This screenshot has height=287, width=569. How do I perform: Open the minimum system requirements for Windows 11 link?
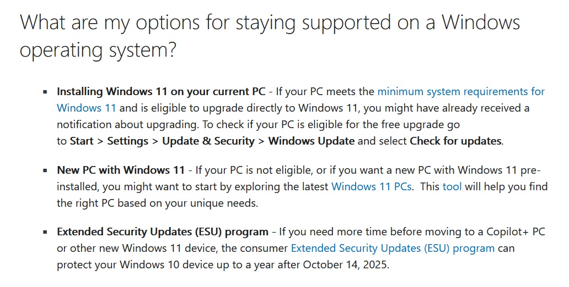point(460,91)
